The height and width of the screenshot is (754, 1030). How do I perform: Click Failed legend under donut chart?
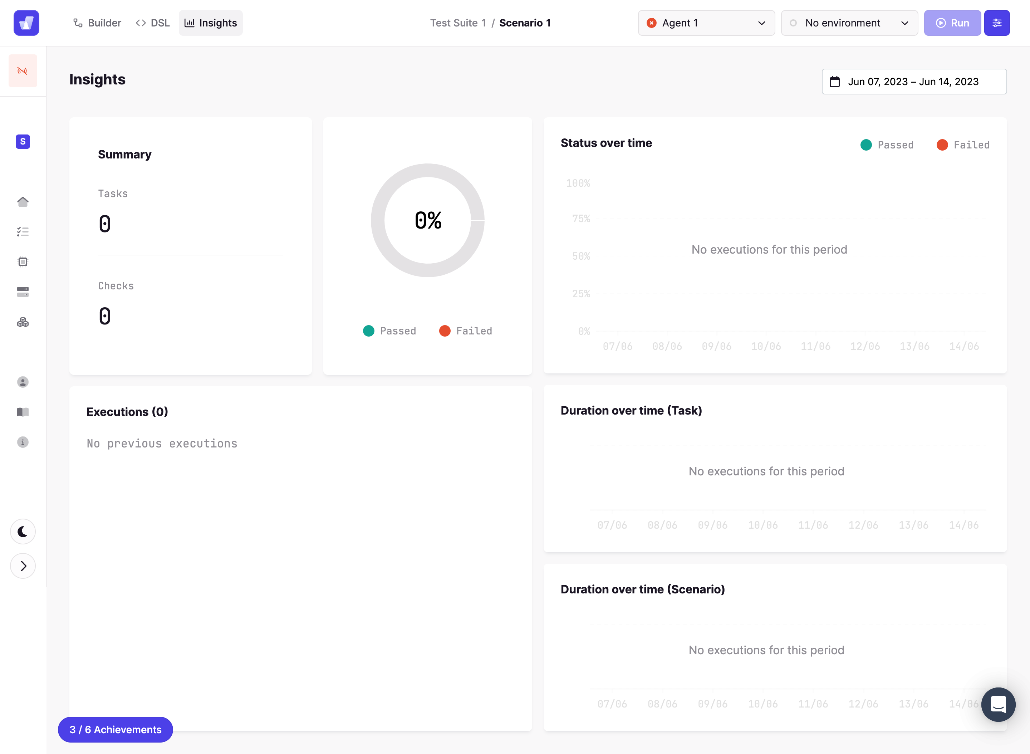[x=466, y=331]
